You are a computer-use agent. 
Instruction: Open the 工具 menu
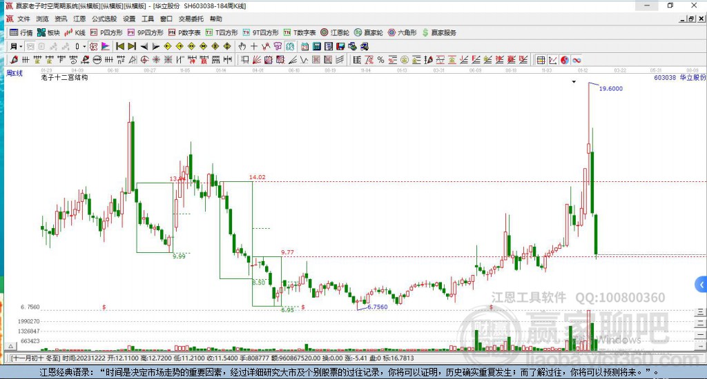148,19
